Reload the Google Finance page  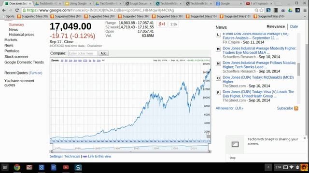17,10
